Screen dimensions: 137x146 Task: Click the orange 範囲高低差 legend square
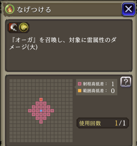click(x=80, y=91)
